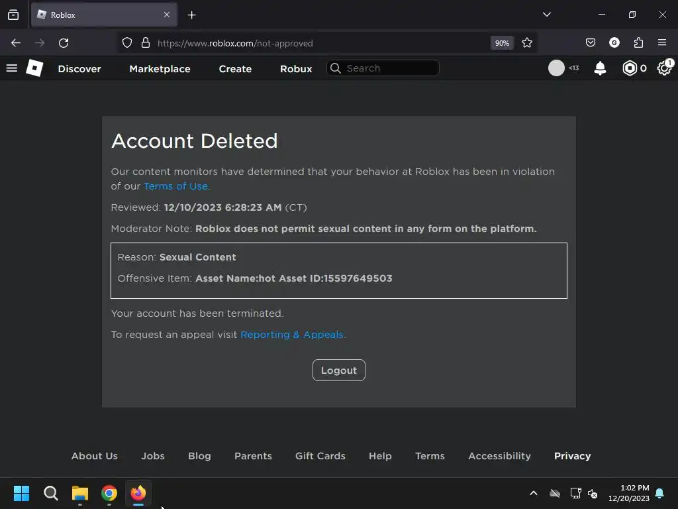
Task: Open a new browser tab
Action: (x=191, y=15)
